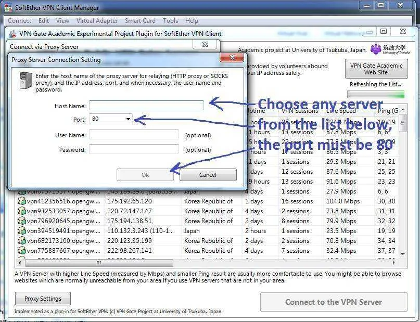This screenshot has width=420, height=322.
Task: Minimize the SoftEther VPN Client Manager window
Action: tap(367, 6)
